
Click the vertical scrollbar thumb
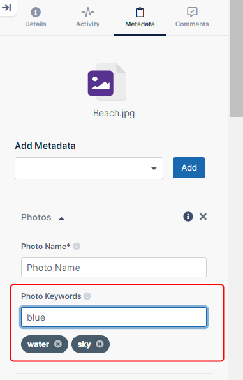tap(236, 58)
